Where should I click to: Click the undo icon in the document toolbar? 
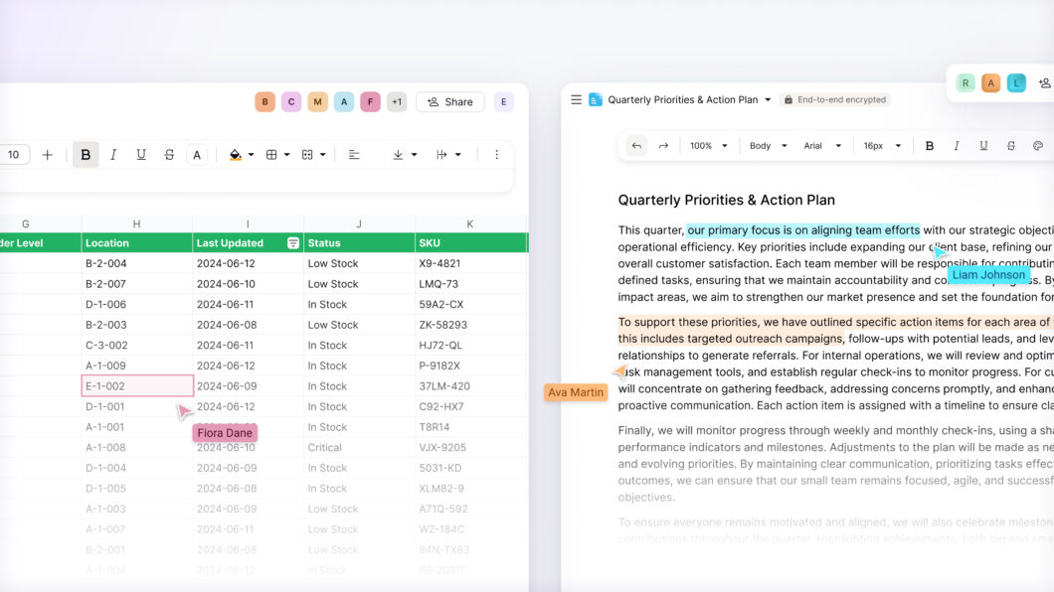(636, 145)
